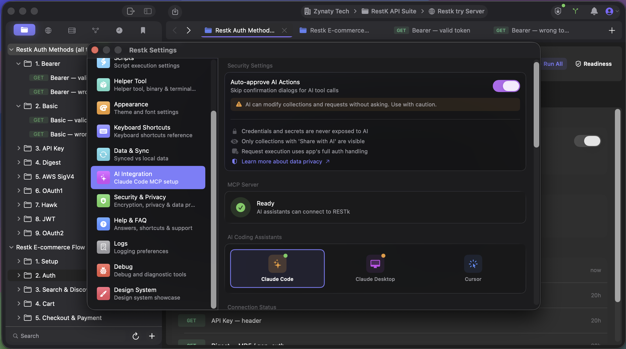Collapse Restk E-commerce Flow collection

point(11,247)
